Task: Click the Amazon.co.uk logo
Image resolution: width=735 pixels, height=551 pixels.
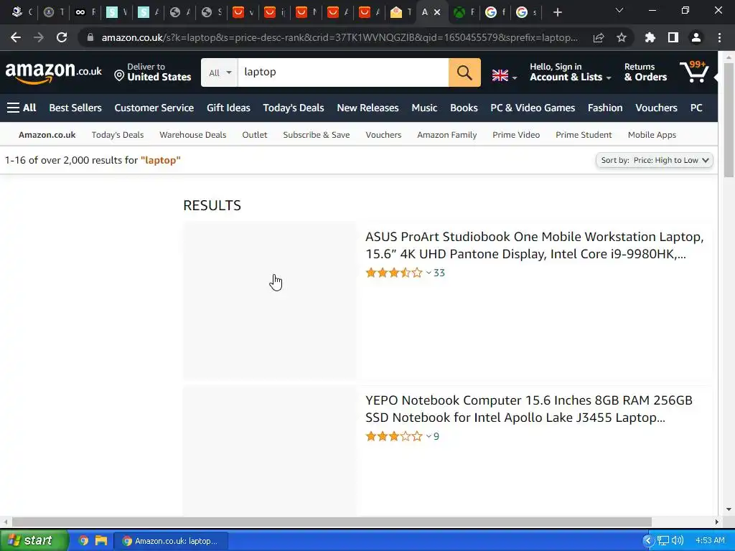Action: pyautogui.click(x=53, y=72)
